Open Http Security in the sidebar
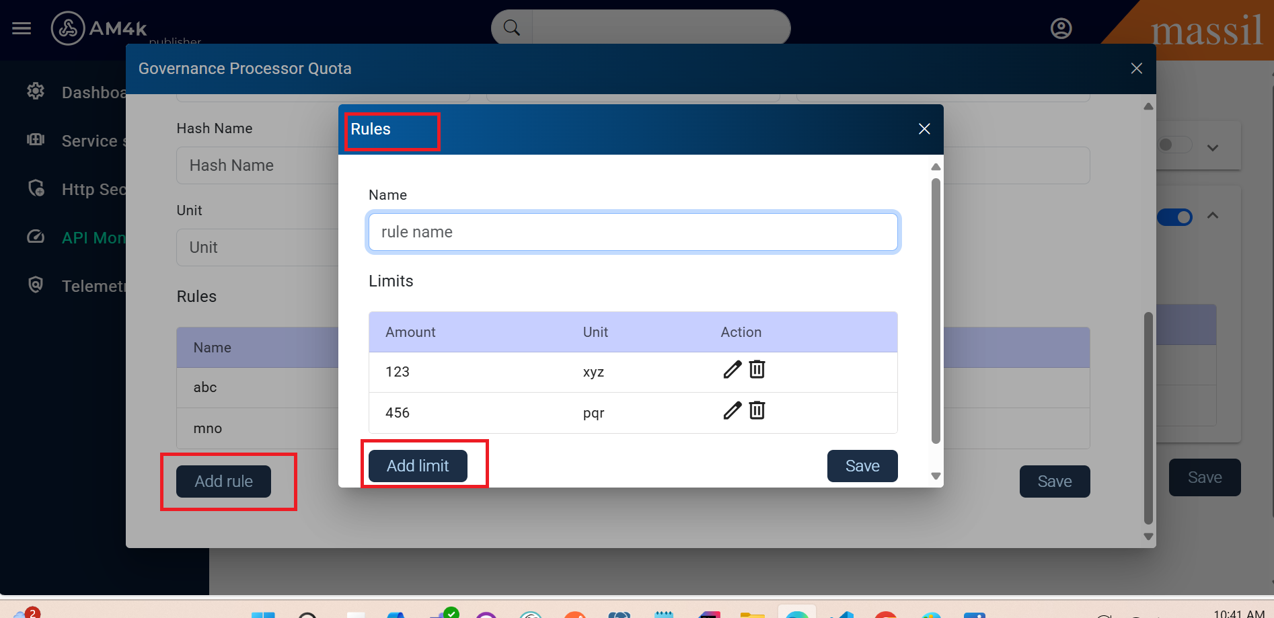1274x618 pixels. [93, 190]
